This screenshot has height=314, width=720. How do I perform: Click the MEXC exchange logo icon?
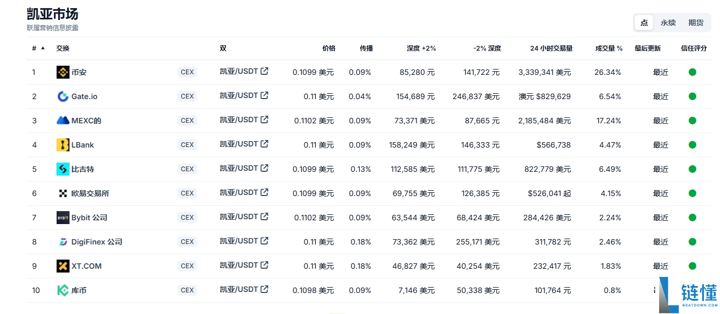[x=63, y=121]
